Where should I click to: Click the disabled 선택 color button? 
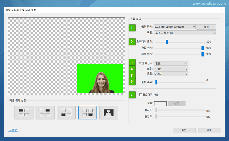pos(177,103)
